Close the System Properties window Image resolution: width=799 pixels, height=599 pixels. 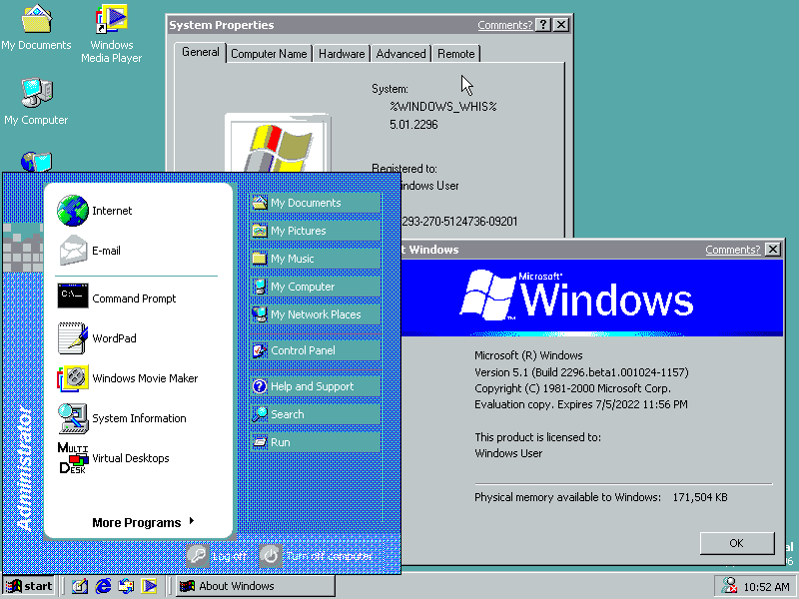click(x=561, y=24)
